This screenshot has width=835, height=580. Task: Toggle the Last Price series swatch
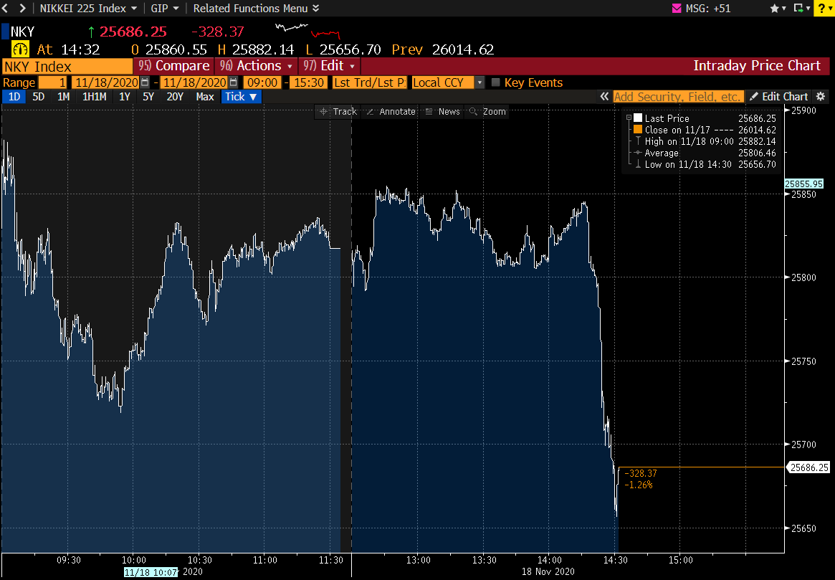(637, 118)
